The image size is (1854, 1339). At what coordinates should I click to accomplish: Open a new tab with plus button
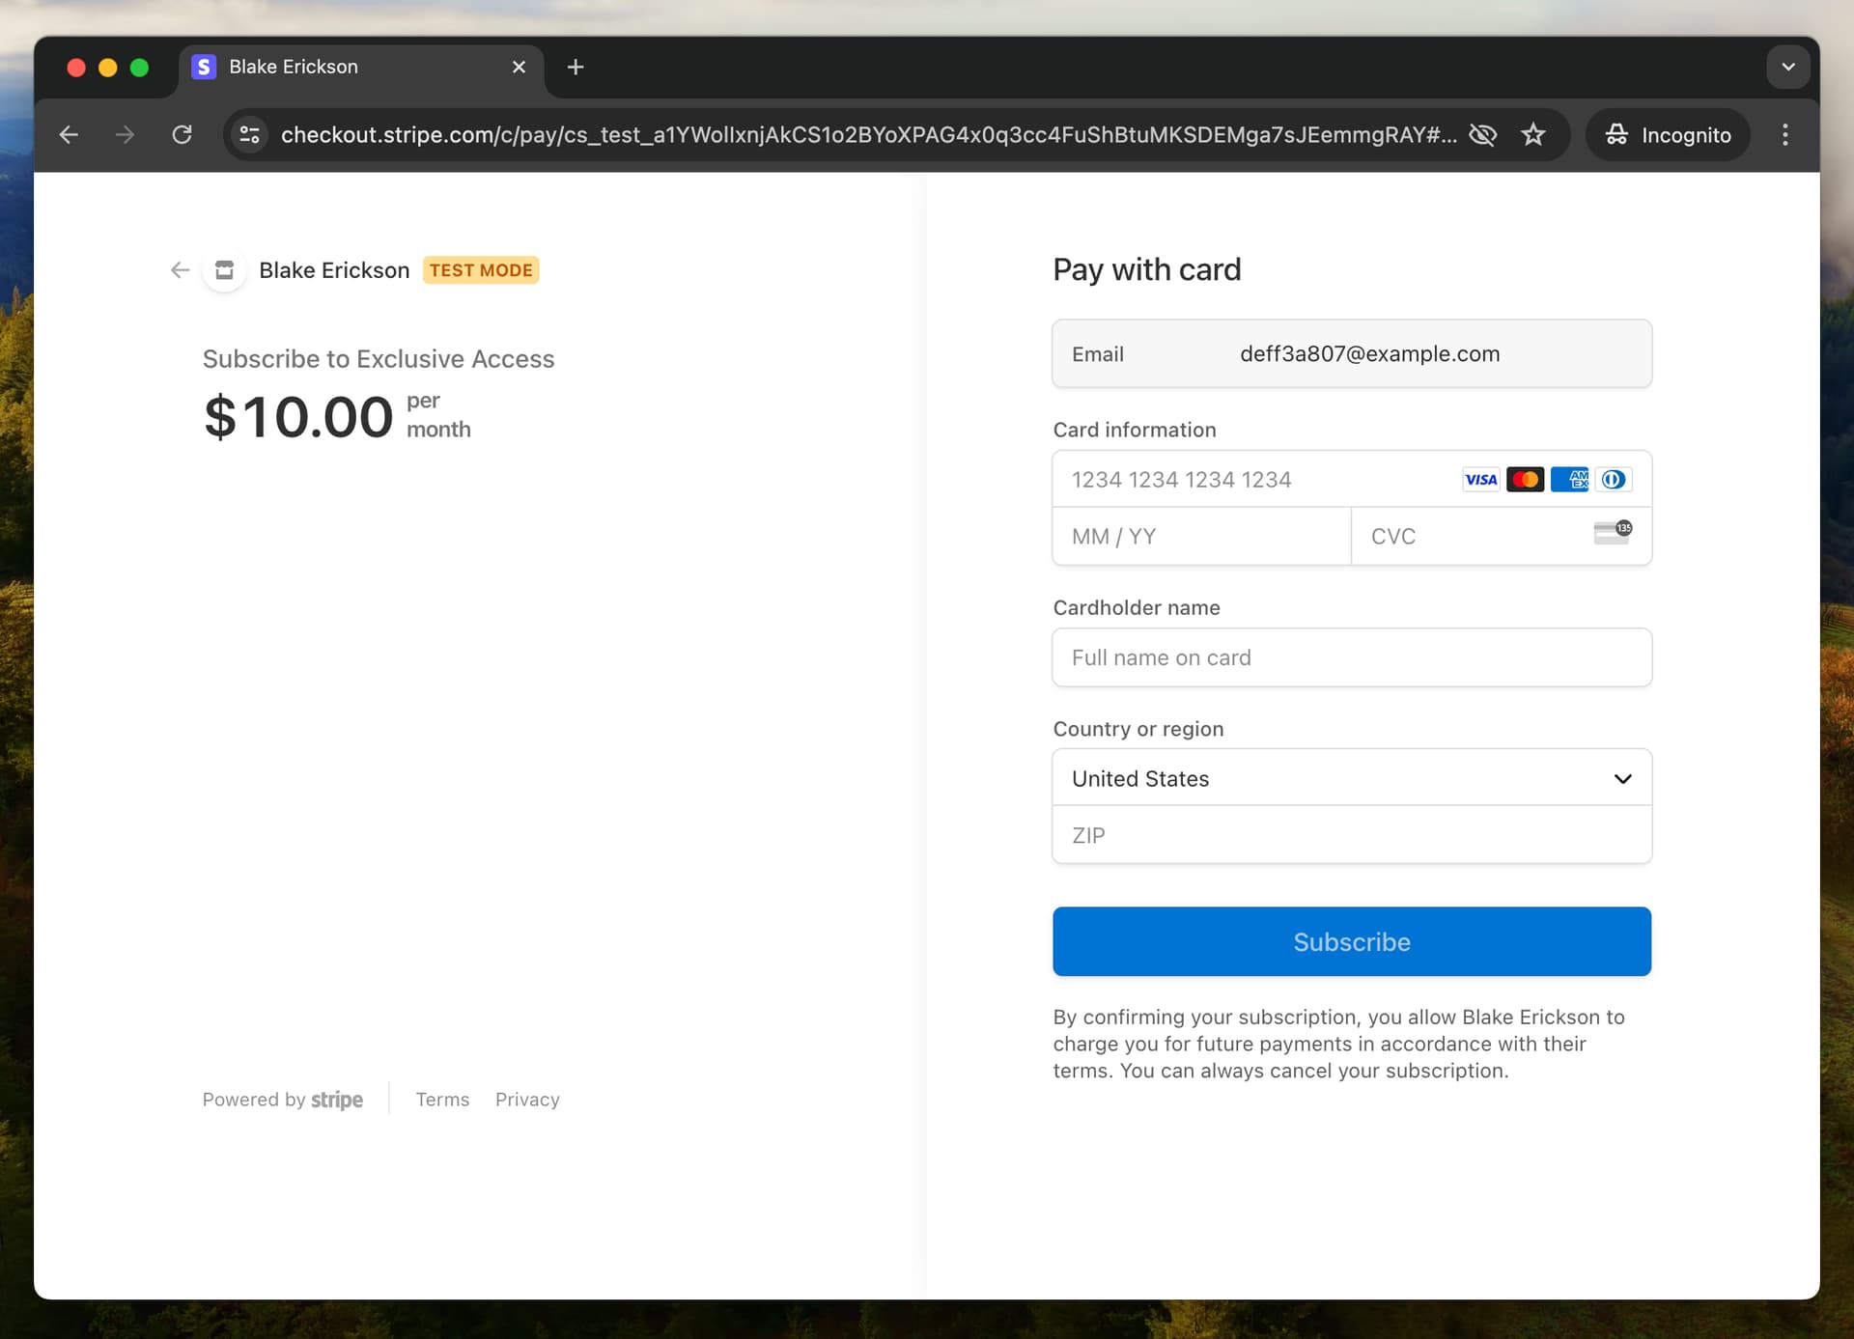pyautogui.click(x=576, y=68)
